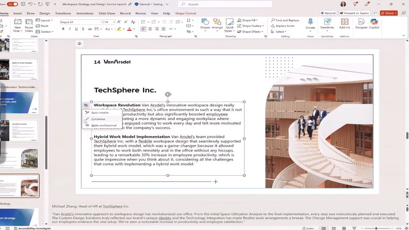The image size is (409, 230).
Task: Open the Add-ins button
Action: tap(344, 24)
